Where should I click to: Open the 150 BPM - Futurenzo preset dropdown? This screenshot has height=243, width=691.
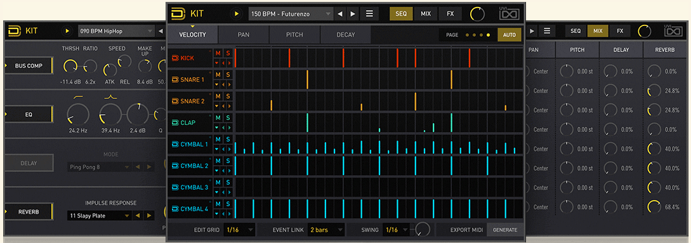(x=291, y=14)
